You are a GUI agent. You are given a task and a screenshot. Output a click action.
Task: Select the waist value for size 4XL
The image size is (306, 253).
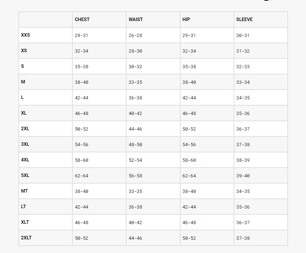(x=135, y=160)
